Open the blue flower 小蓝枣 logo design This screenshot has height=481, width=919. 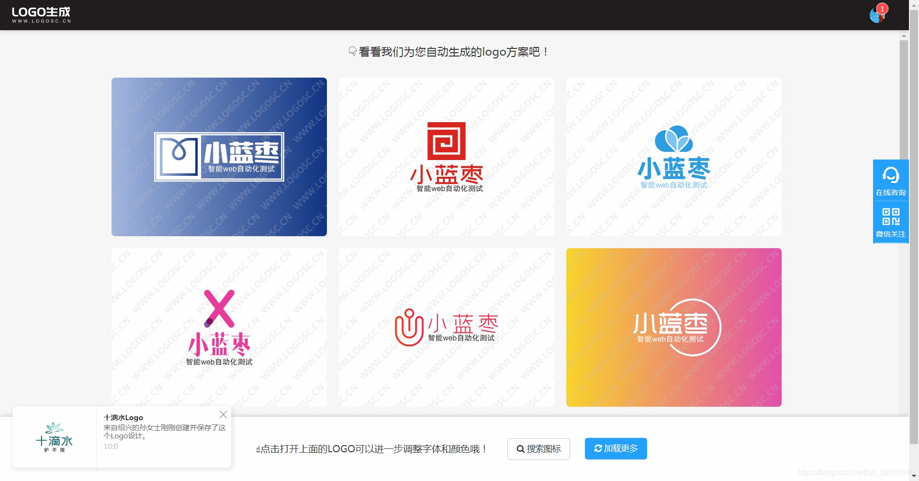point(673,157)
